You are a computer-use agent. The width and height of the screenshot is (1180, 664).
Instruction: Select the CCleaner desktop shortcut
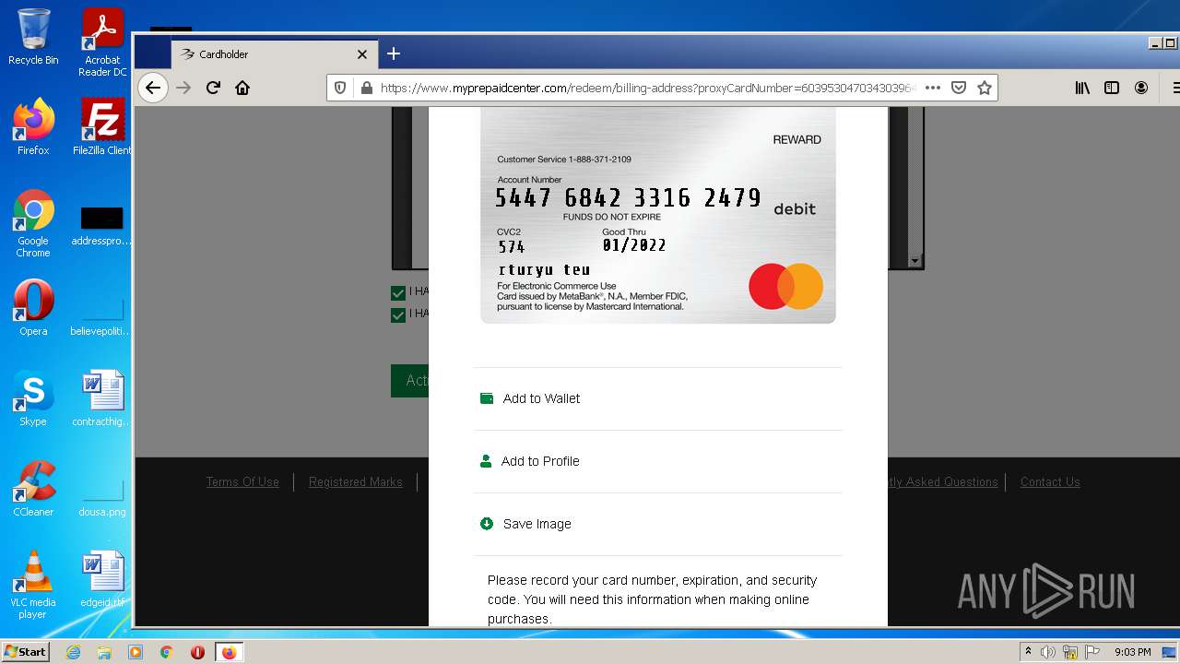(33, 489)
